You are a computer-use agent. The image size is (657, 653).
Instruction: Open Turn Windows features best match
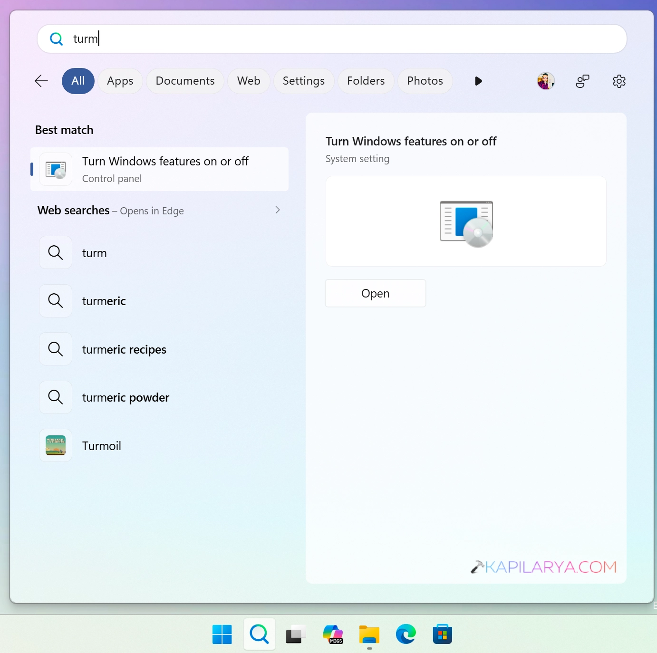tap(159, 169)
